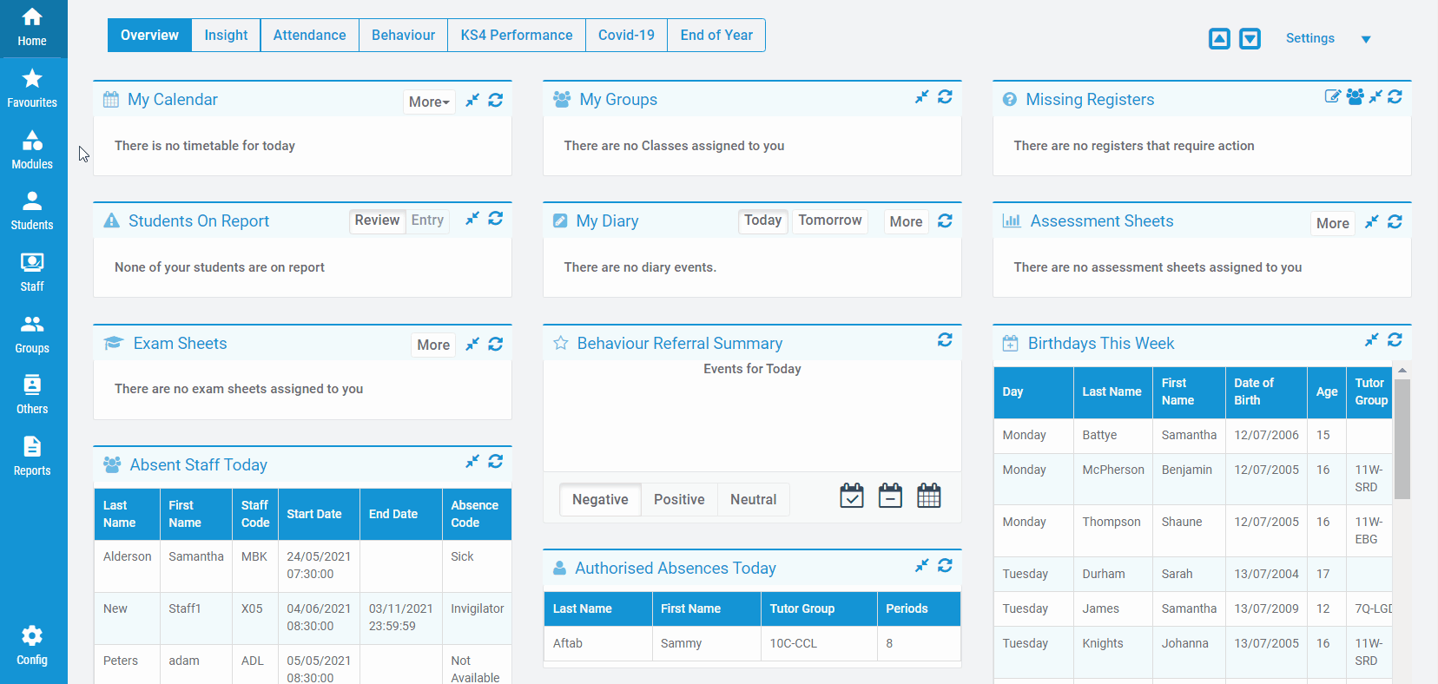Open Reports in the sidebar

pos(32,457)
